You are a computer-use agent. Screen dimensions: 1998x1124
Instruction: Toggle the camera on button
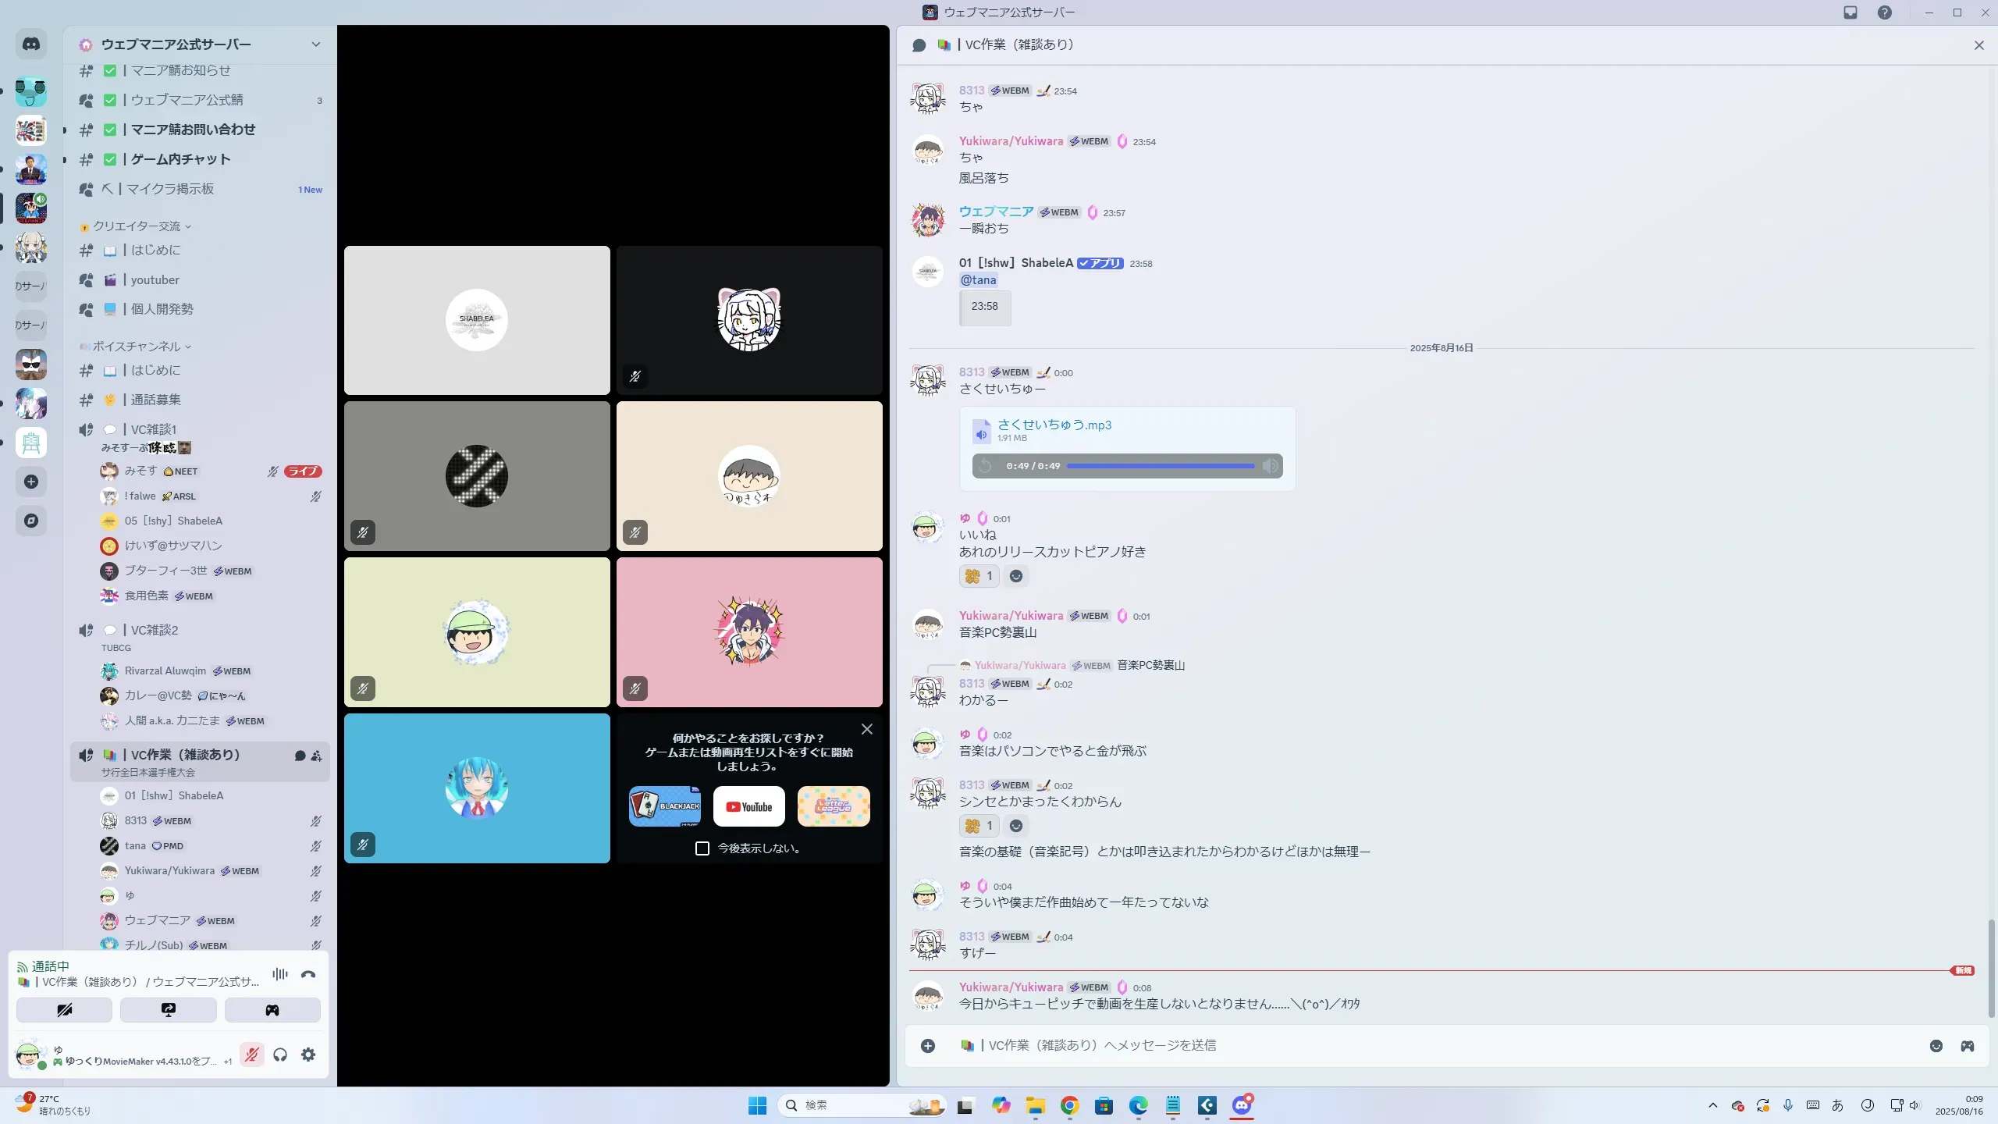coord(65,1010)
